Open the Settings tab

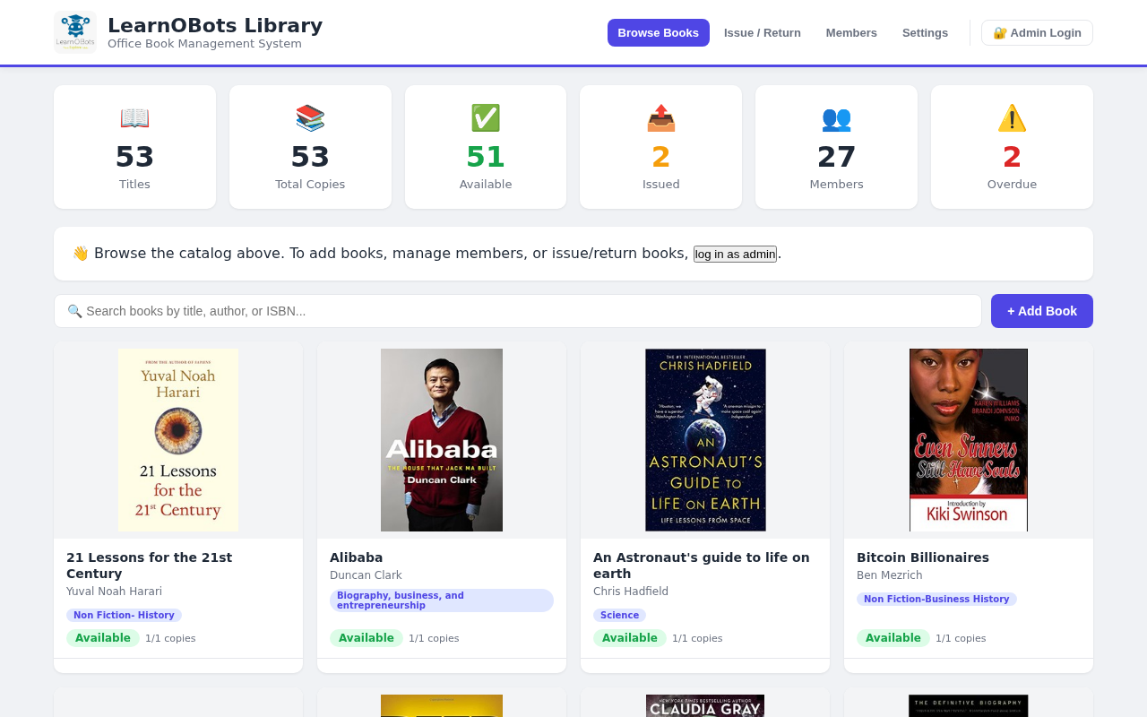[x=925, y=33]
